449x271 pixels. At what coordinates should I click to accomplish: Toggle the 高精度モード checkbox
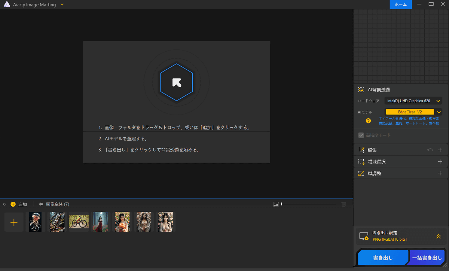[x=361, y=135]
